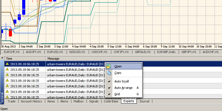Click warning icon on the highlighted log row
The height and width of the screenshot is (111, 222).
[x=7, y=64]
